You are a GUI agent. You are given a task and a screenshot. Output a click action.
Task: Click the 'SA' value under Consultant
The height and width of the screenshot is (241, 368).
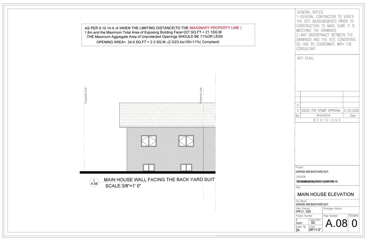point(313,223)
